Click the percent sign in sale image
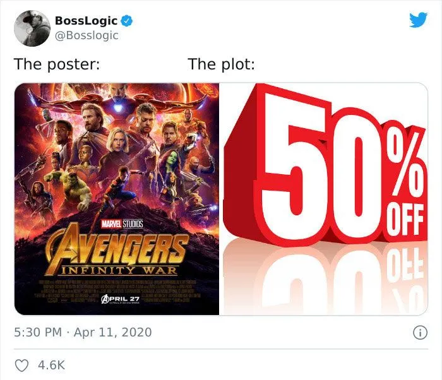Screen dimensions: 442x380 click(x=405, y=164)
